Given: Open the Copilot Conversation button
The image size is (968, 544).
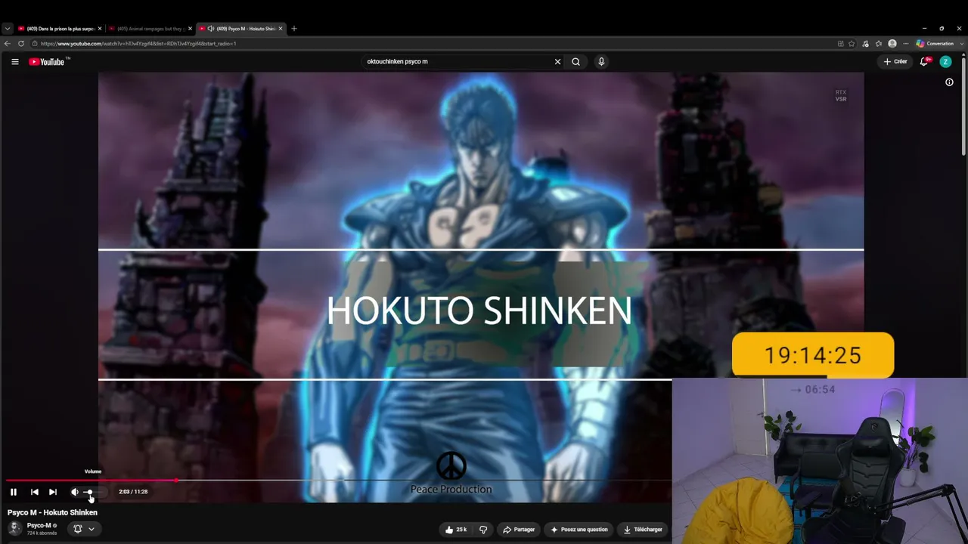Looking at the screenshot, I should click(935, 44).
